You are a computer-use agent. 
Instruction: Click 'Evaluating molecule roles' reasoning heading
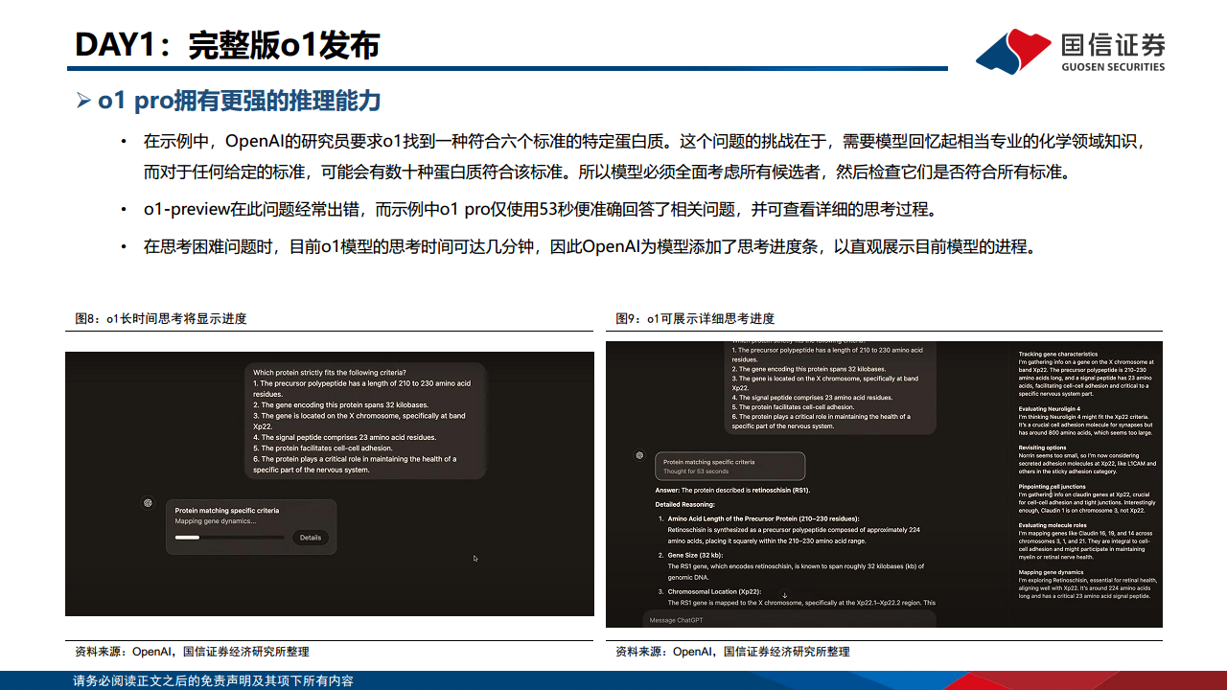coord(1053,525)
